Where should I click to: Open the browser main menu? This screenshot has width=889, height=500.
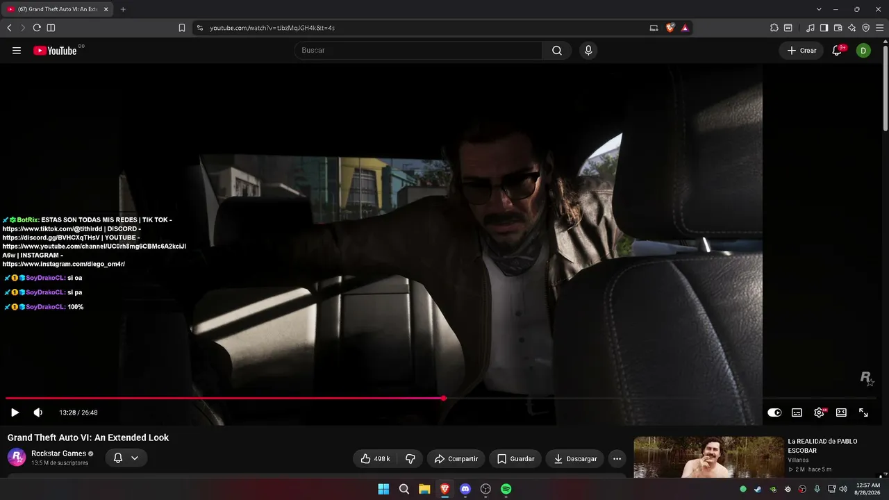880,28
